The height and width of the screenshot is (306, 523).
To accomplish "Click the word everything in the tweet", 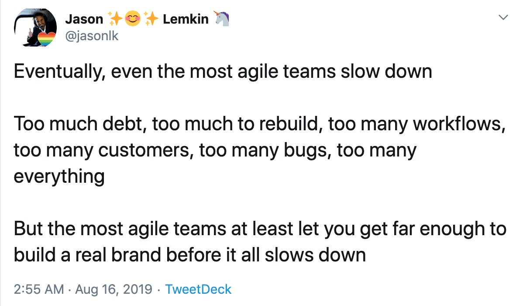I will pyautogui.click(x=59, y=177).
